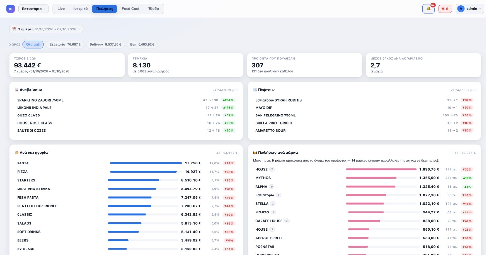Viewport: 486px width, 255px height.
Task: Click the ΤΕΜΑΧΙΑ 8.130 summary card
Action: [x=186, y=65]
